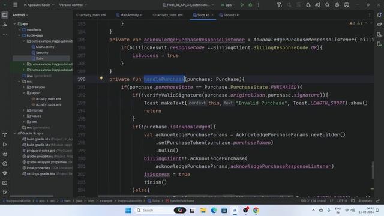Open activity_subs.xml in the layout folder
The height and width of the screenshot is (216, 384).
coord(46,104)
